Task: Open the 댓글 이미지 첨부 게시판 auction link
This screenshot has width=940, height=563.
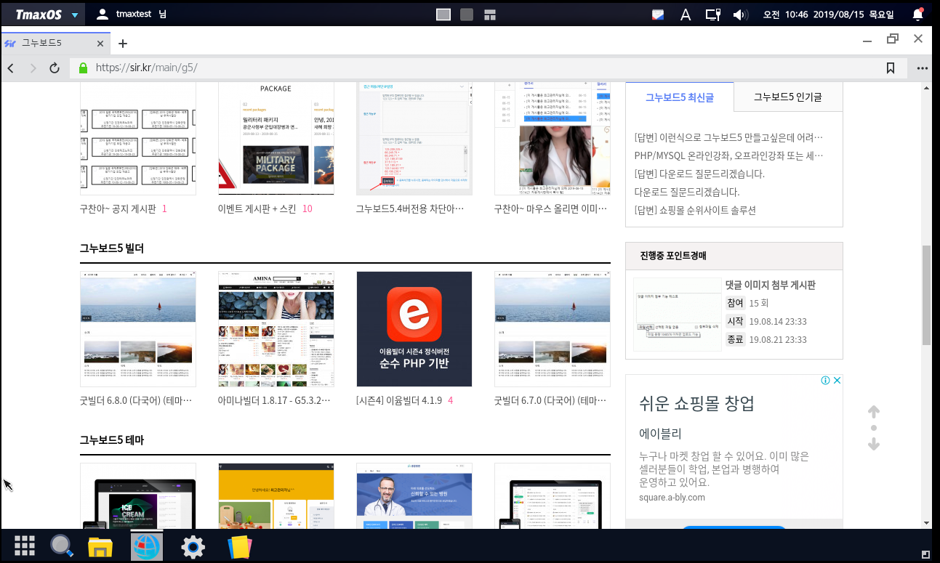Action: point(770,285)
